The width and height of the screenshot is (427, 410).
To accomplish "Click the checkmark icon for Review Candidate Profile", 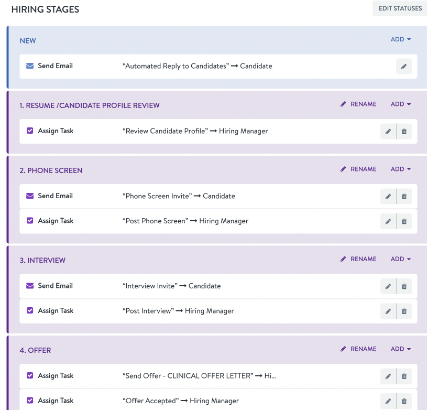I will pyautogui.click(x=30, y=131).
